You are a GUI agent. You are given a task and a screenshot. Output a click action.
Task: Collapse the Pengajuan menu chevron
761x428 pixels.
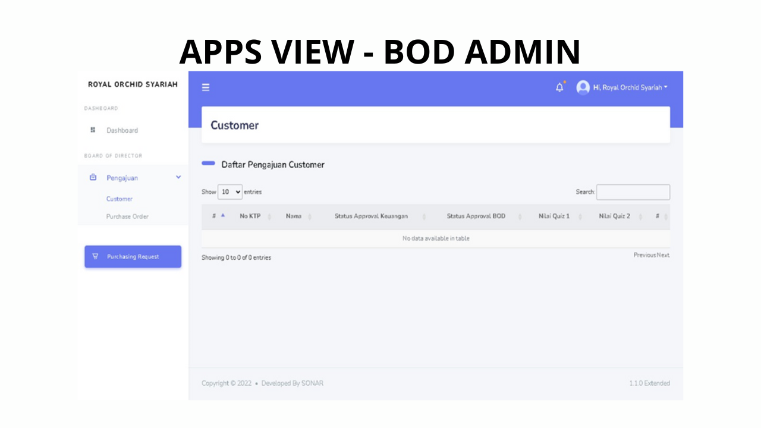click(178, 177)
